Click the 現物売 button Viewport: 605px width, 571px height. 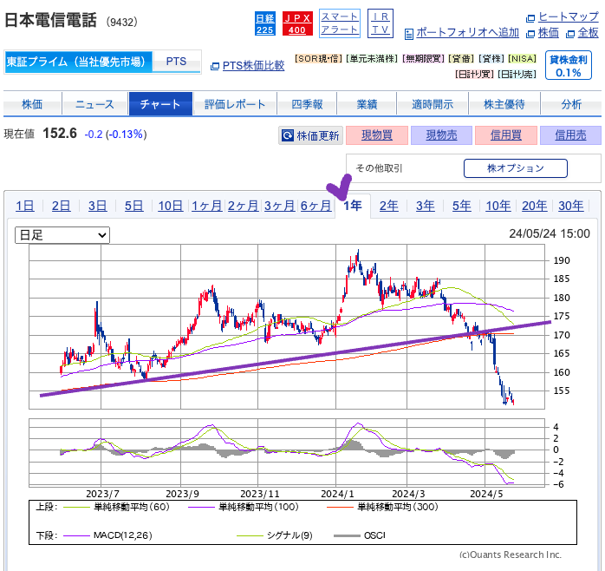pyautogui.click(x=441, y=135)
